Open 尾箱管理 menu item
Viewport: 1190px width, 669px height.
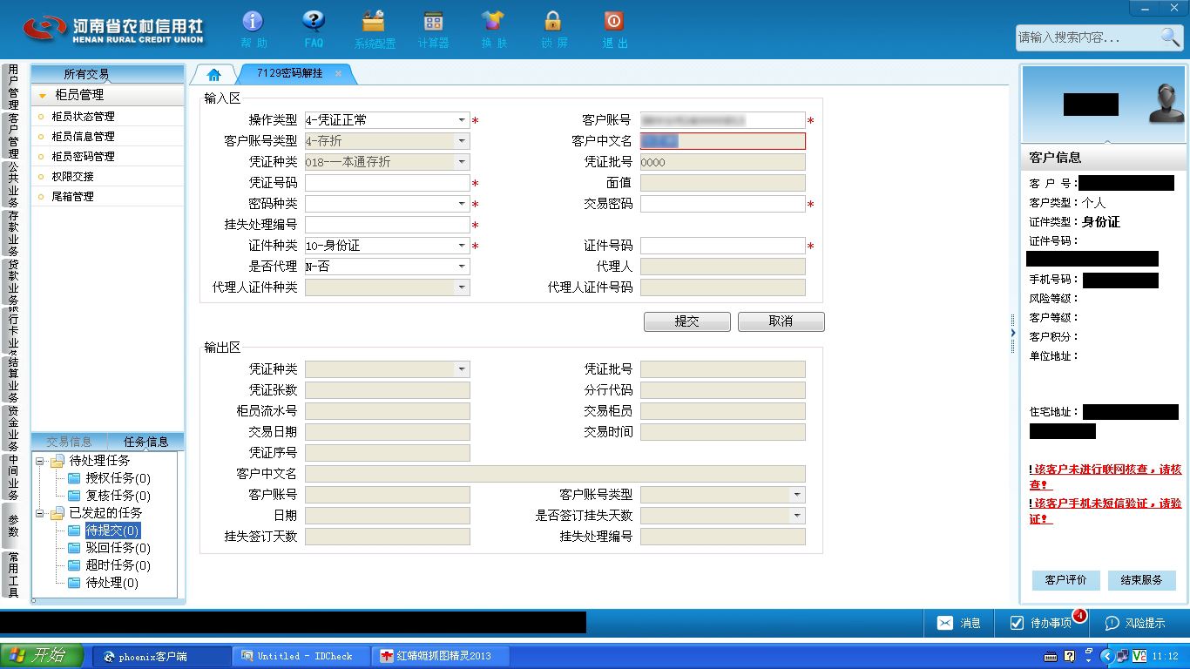click(x=72, y=197)
